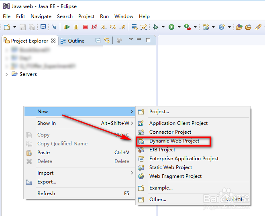
Task: Choose Export... from the context menu
Action: coord(80,182)
